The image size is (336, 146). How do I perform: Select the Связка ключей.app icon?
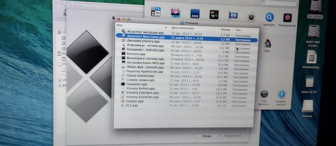pyautogui.click(x=123, y=75)
